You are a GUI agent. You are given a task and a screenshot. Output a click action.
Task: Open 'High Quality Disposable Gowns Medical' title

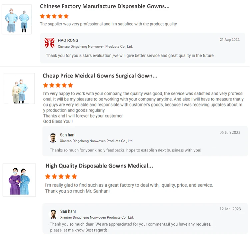99,166
